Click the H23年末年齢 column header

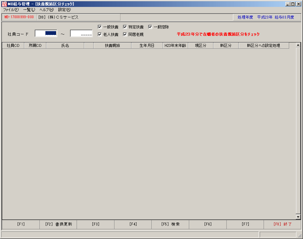coord(175,46)
